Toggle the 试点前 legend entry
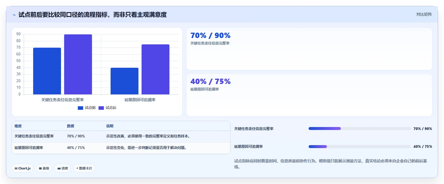Viewport: 444px width, 184px height. (x=87, y=108)
